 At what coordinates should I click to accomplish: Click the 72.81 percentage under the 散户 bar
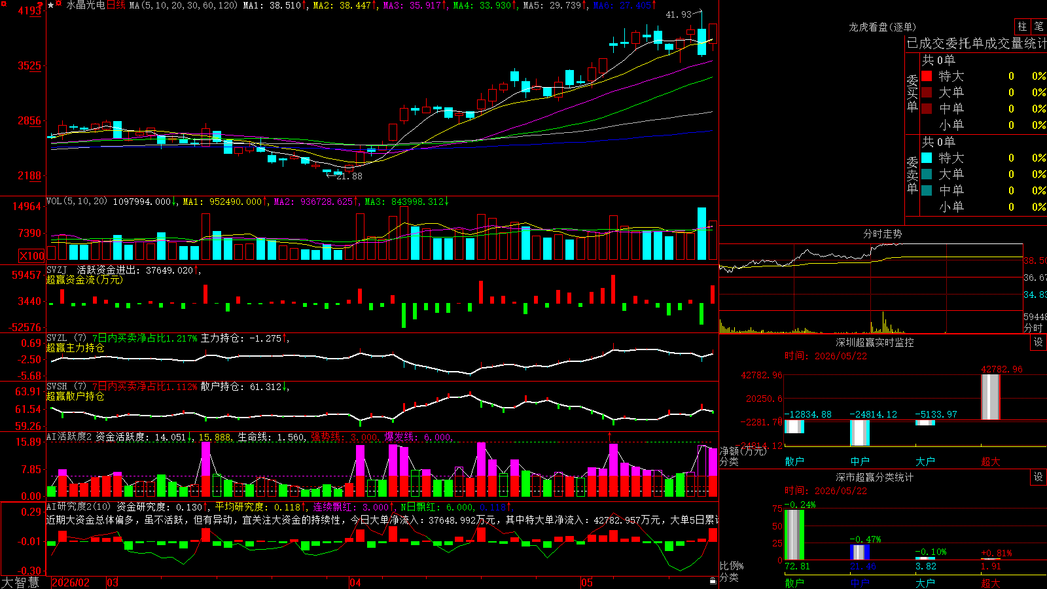click(x=797, y=566)
